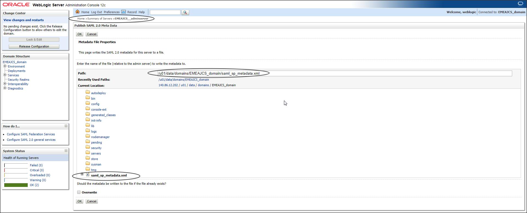Click the Home house icon in toolbar

click(77, 12)
